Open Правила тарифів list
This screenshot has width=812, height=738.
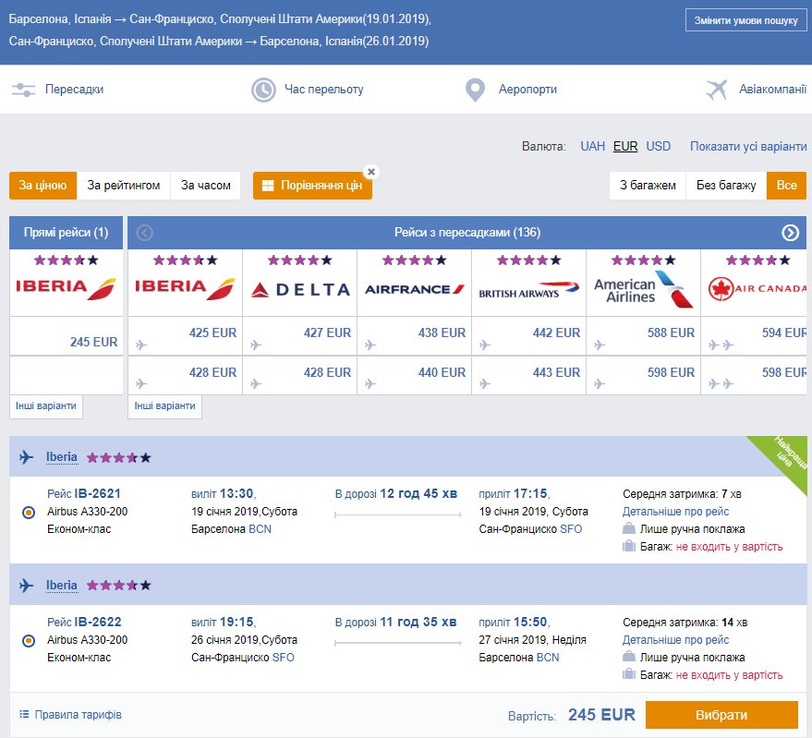[x=70, y=715]
